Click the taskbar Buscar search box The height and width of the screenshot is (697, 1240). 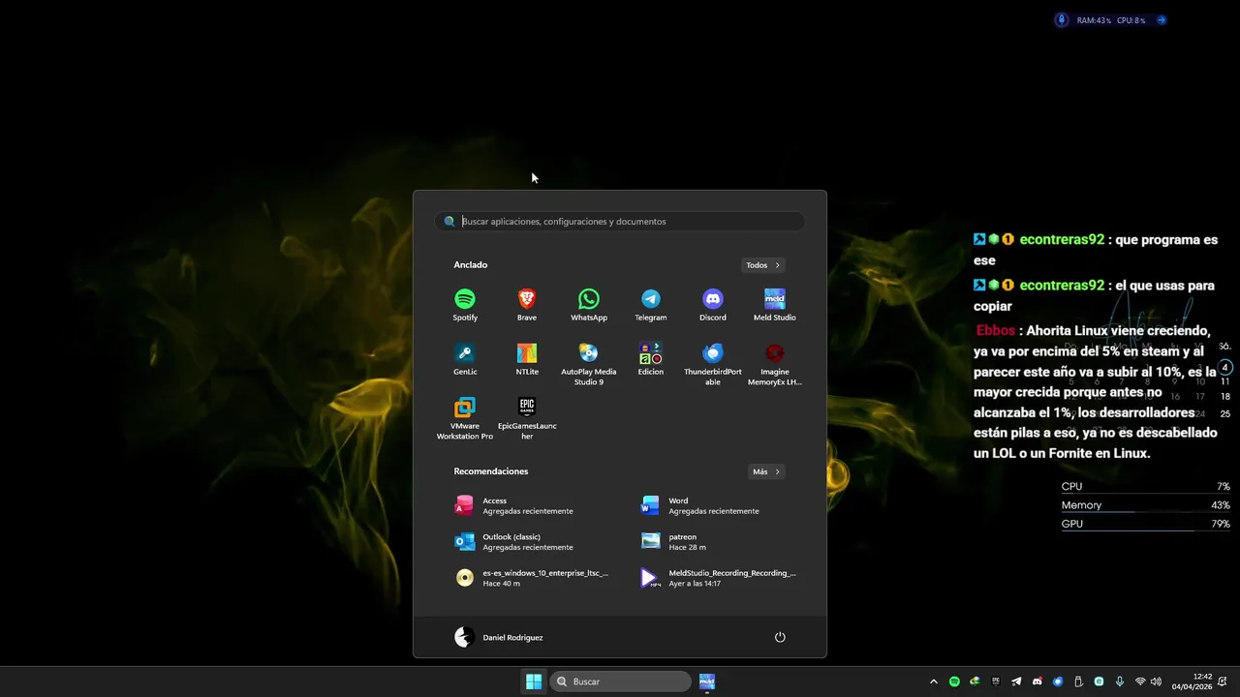pyautogui.click(x=620, y=682)
